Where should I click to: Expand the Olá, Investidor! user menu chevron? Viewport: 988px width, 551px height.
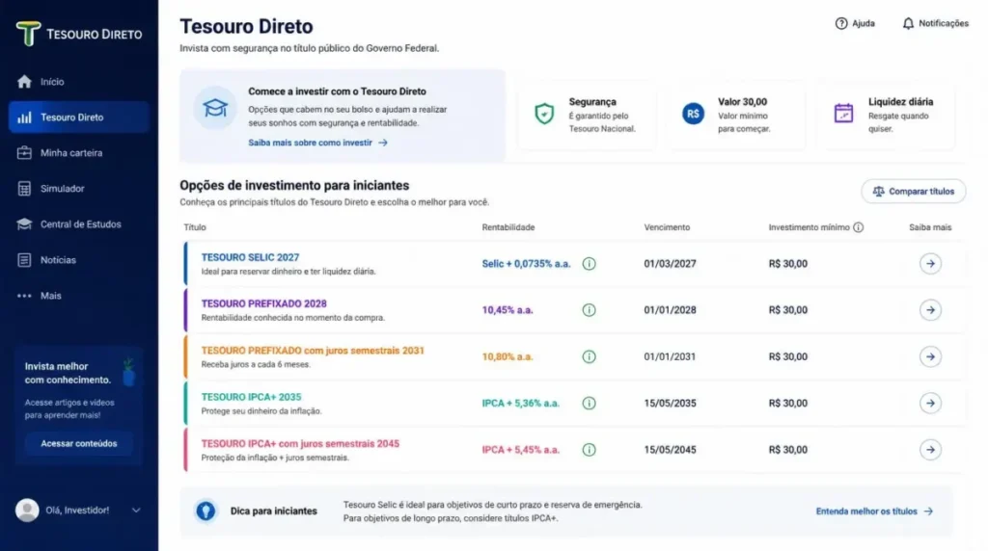click(x=136, y=511)
